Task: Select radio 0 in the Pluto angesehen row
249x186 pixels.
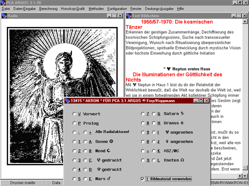Action: (143, 142)
